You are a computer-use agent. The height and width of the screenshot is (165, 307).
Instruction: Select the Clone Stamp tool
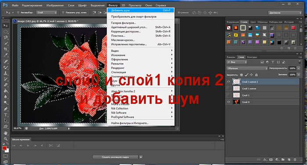click(5, 73)
